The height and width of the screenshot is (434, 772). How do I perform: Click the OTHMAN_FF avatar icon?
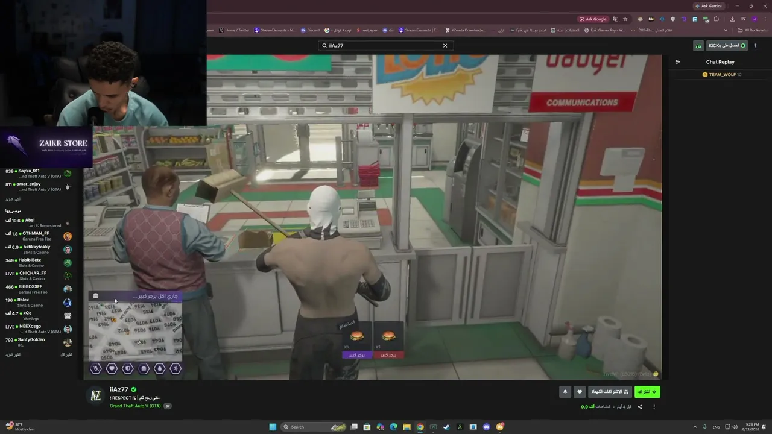(68, 236)
